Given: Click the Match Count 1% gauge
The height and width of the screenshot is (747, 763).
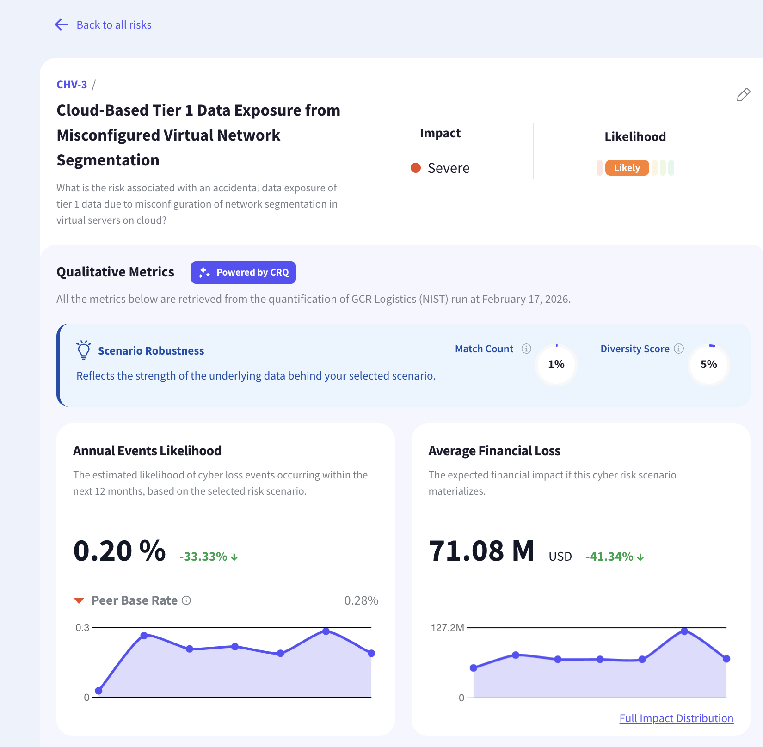Looking at the screenshot, I should coord(556,364).
